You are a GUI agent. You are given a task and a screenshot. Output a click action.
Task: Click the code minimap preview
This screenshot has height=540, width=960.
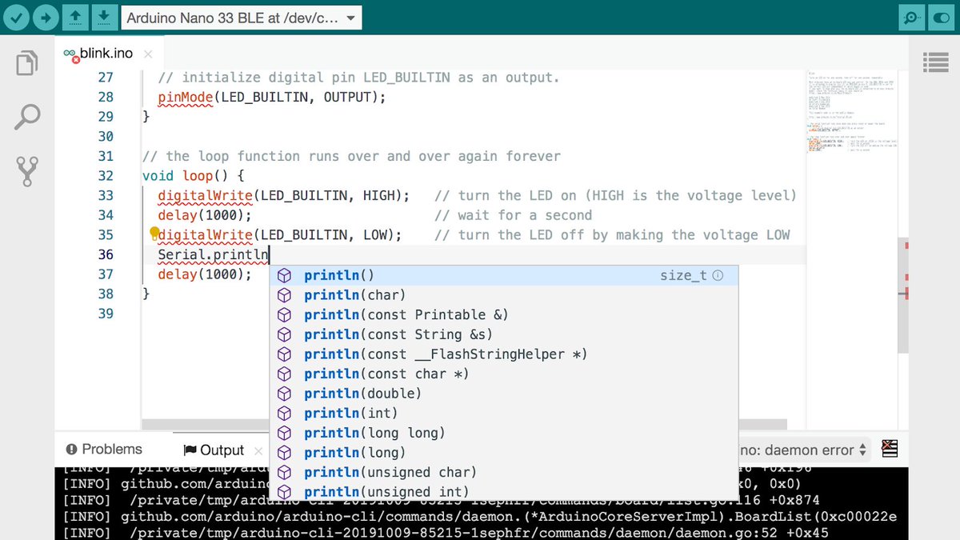(850, 110)
